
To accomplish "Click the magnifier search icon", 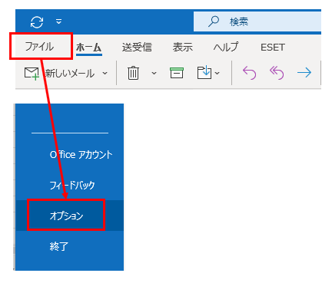I will coord(214,21).
